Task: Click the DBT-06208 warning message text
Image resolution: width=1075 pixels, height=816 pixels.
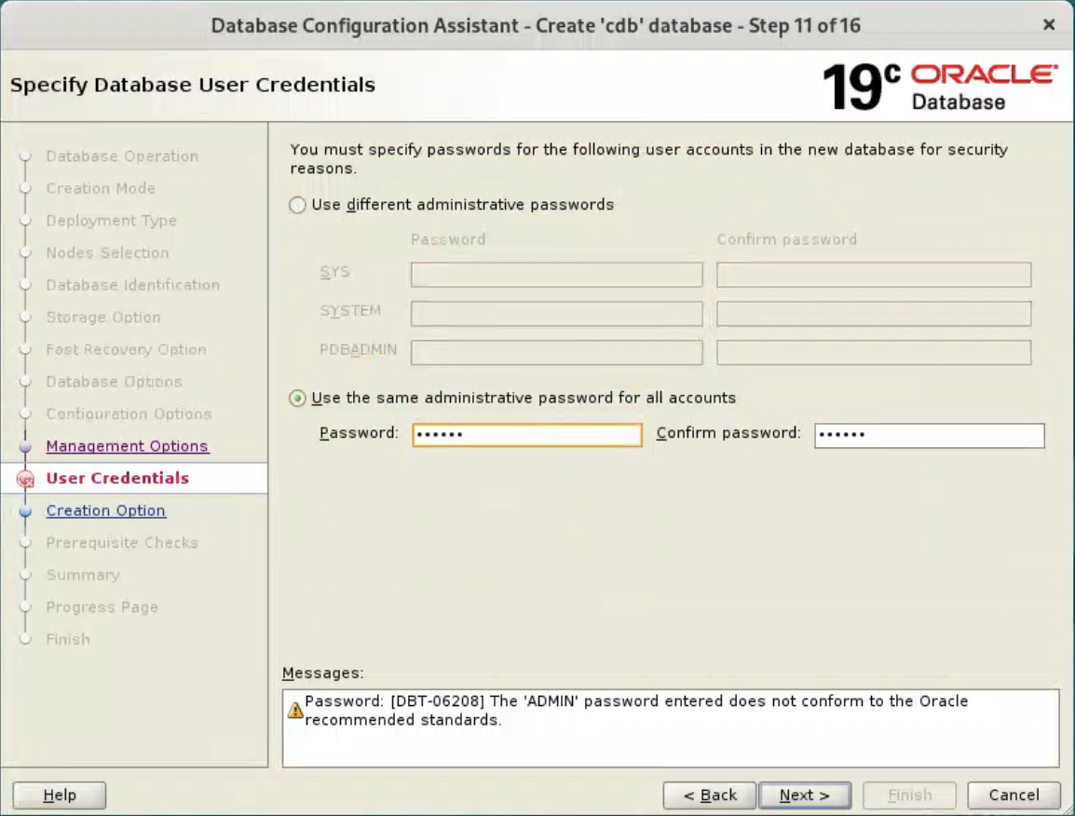Action: [x=636, y=711]
